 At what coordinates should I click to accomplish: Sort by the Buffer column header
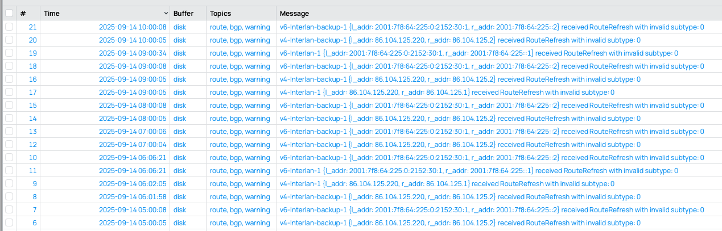tap(182, 13)
